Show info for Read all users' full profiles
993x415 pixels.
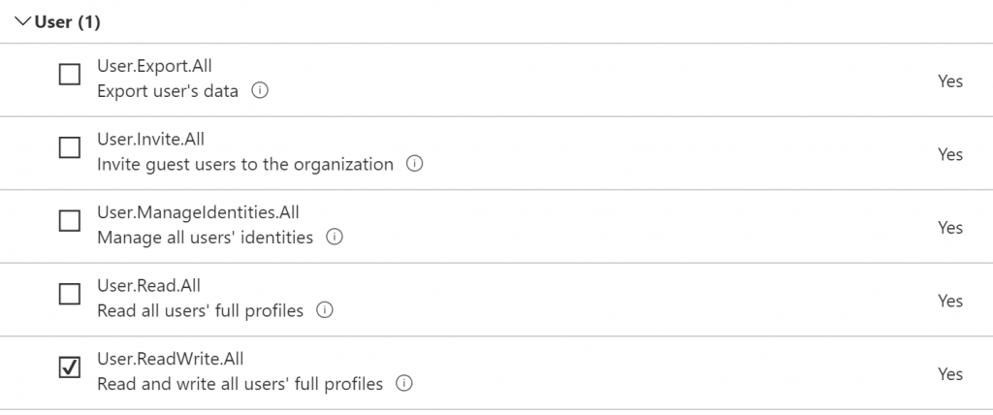(325, 311)
